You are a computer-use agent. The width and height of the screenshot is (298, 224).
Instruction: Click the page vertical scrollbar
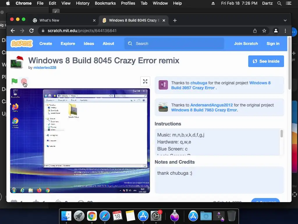point(290,63)
